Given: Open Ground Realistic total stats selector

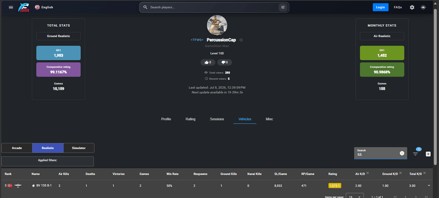Looking at the screenshot, I should 58,36.
